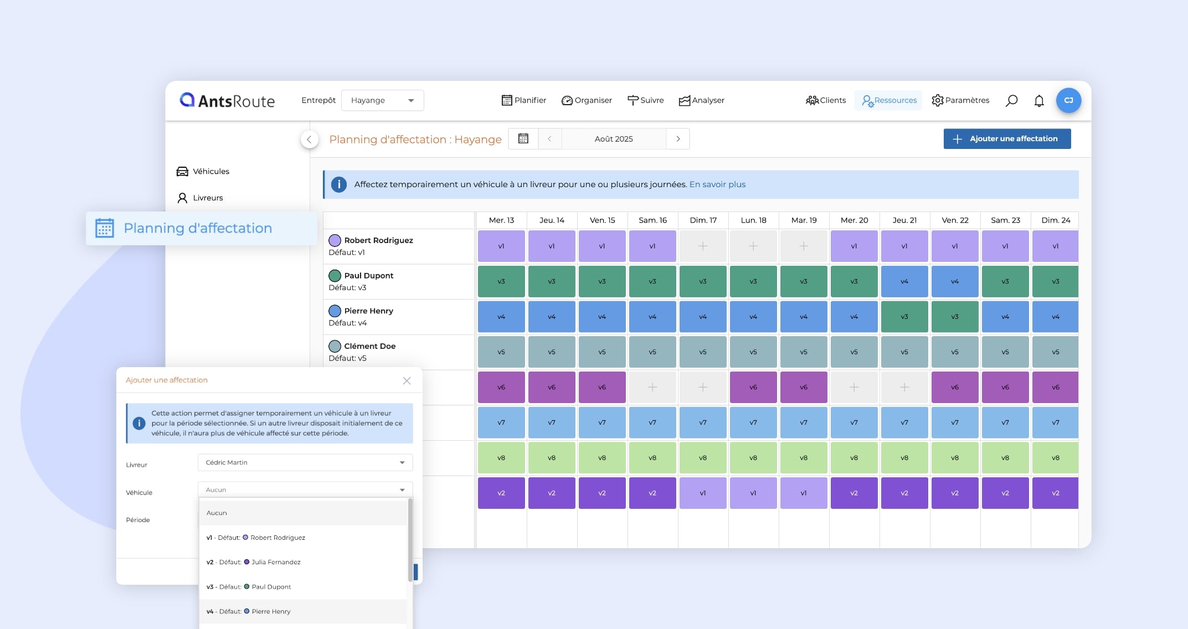Choose v3 Paul Dupont option

[303, 587]
